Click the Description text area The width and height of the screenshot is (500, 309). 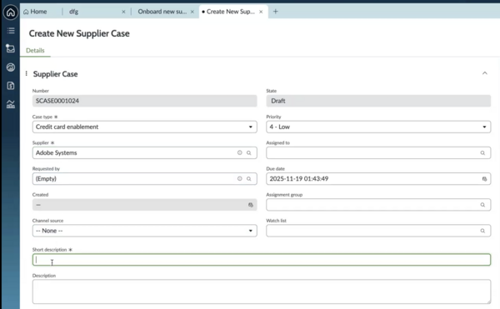point(262,292)
